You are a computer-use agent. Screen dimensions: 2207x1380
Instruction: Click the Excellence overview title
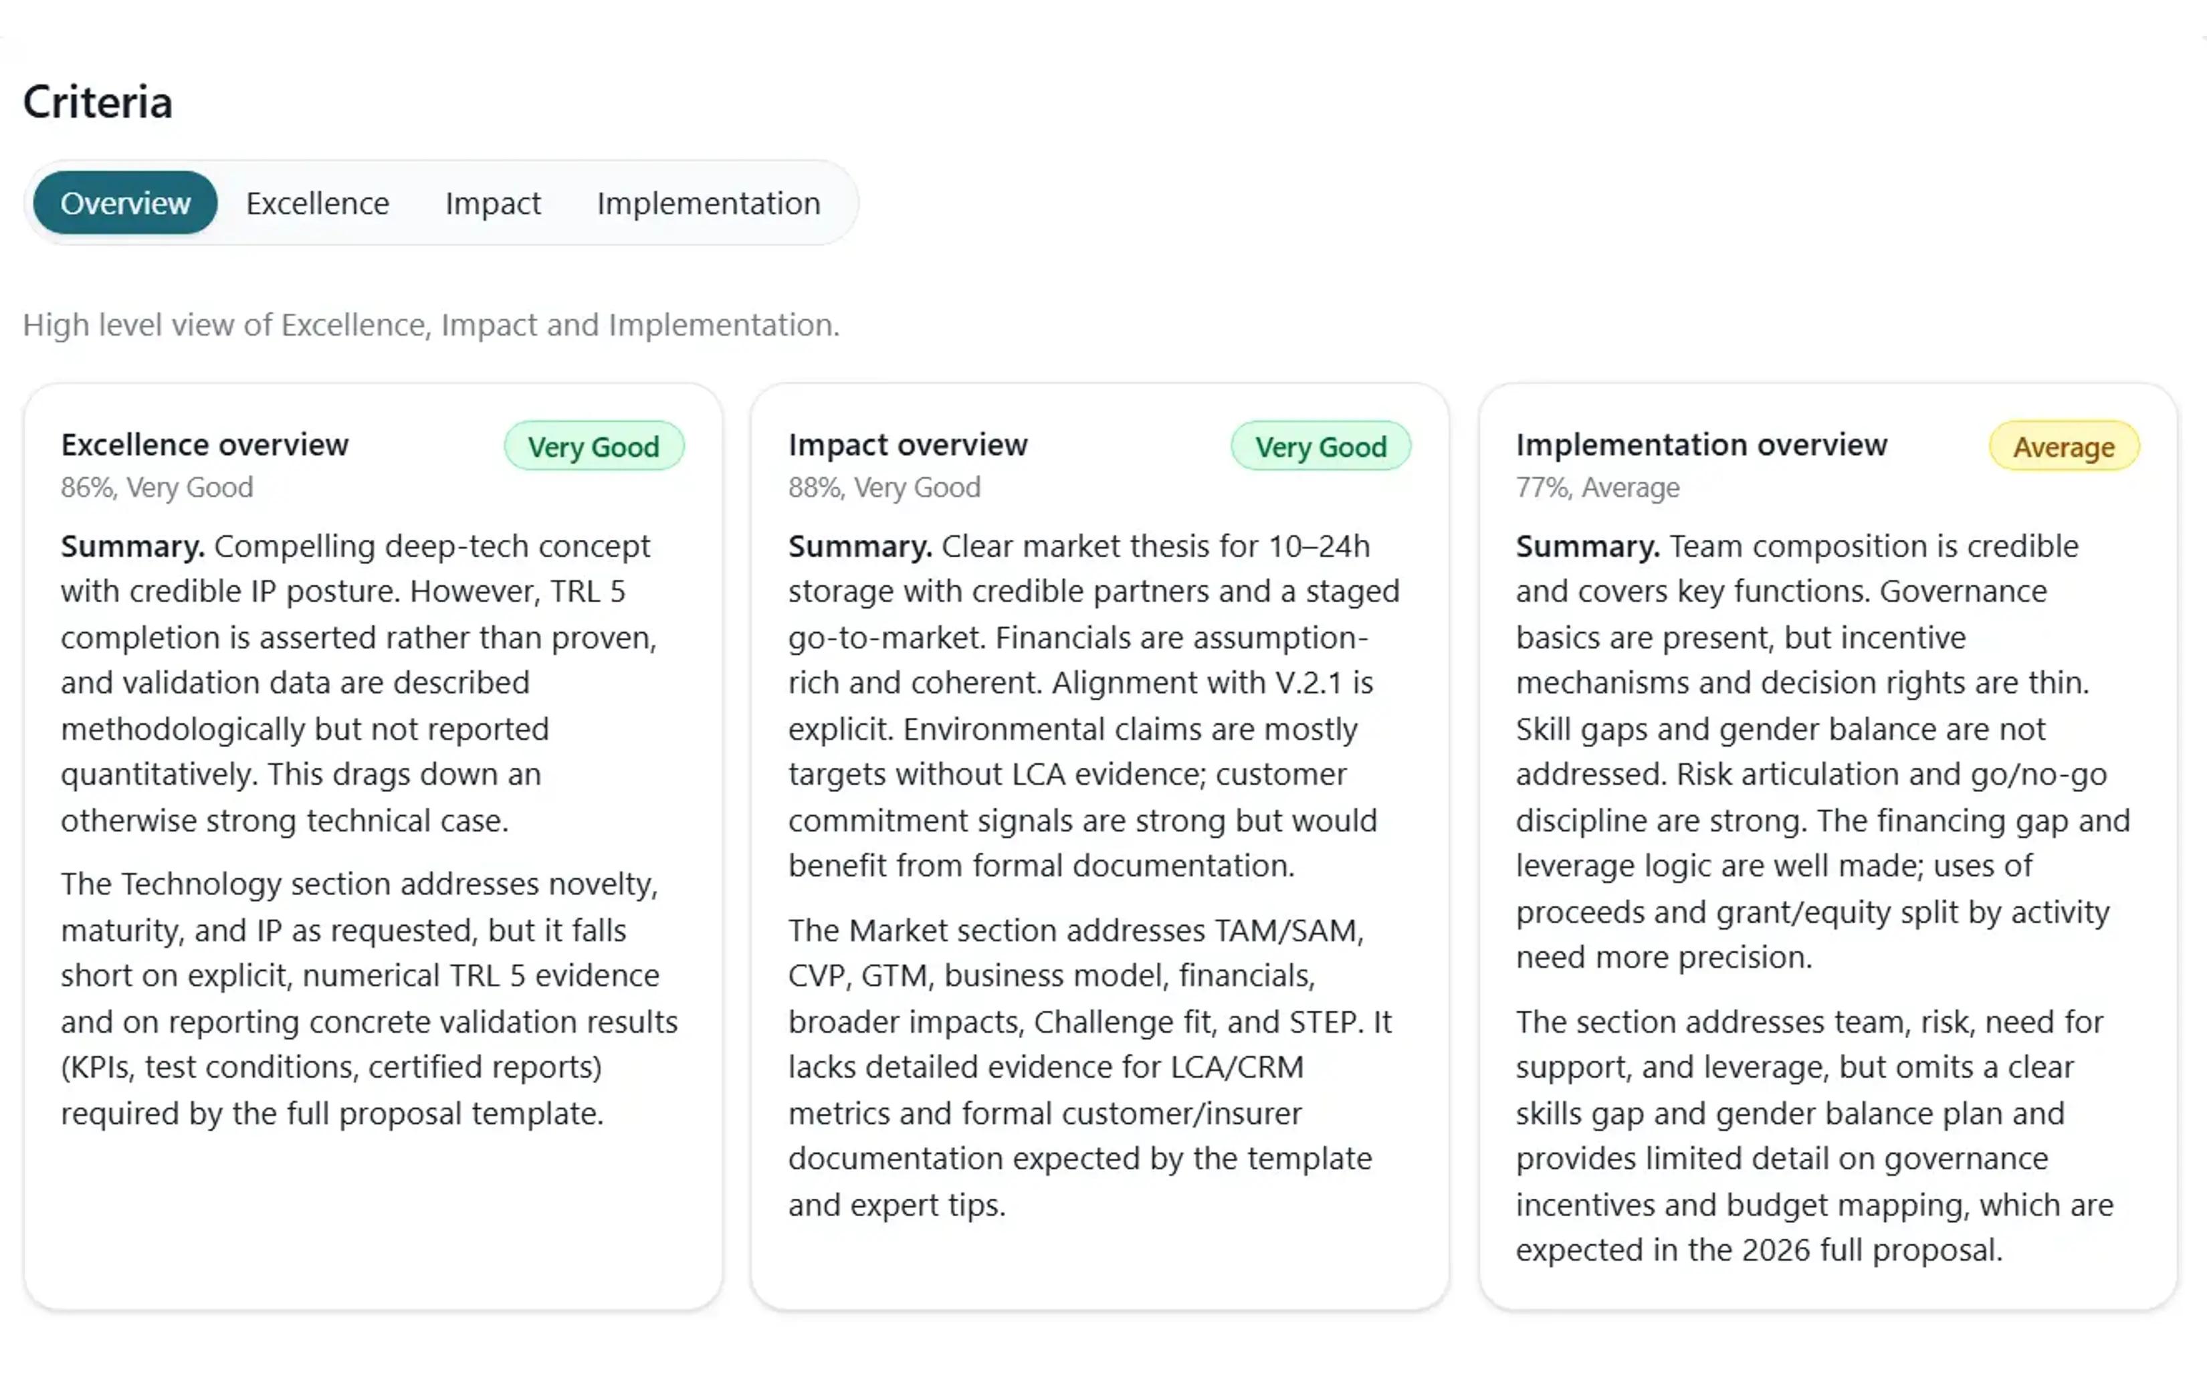[205, 444]
